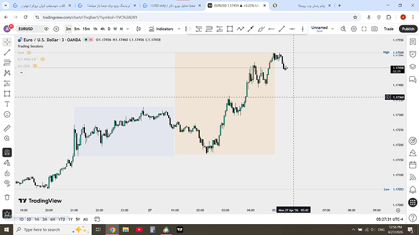The height and width of the screenshot is (235, 419).
Task: Toggle visibility of ICT IPDA LB indicator
Action: (43, 59)
